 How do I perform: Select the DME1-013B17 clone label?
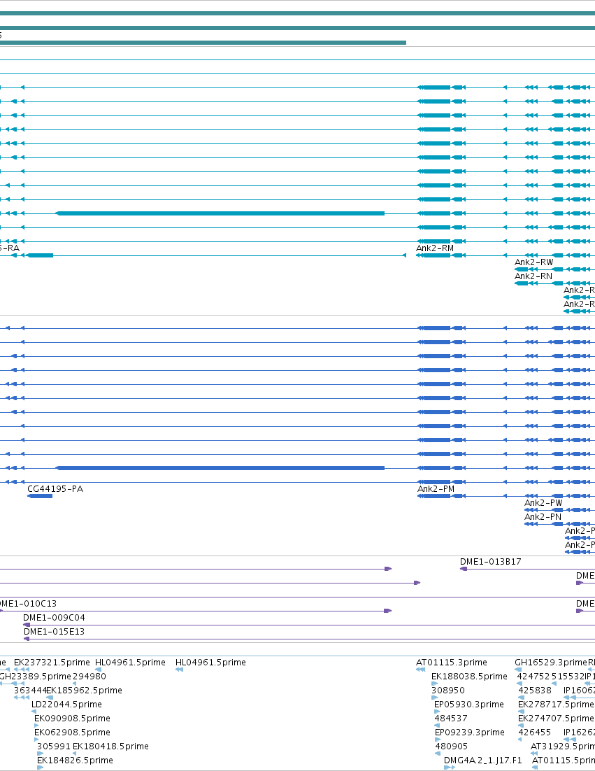(x=490, y=562)
